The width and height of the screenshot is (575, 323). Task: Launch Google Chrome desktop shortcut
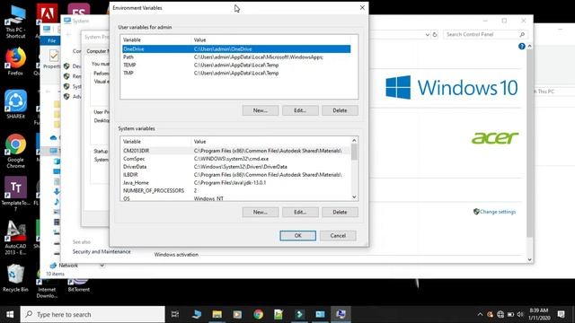[x=15, y=151]
